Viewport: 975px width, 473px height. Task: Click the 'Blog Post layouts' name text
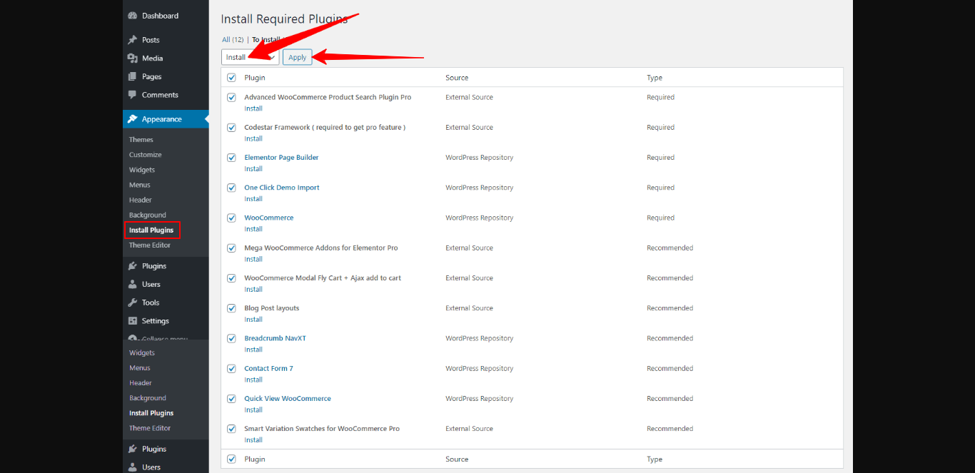tap(272, 308)
